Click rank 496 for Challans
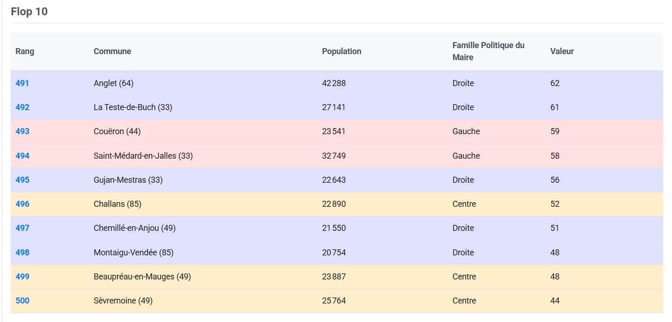This screenshot has width=672, height=322. pos(22,204)
